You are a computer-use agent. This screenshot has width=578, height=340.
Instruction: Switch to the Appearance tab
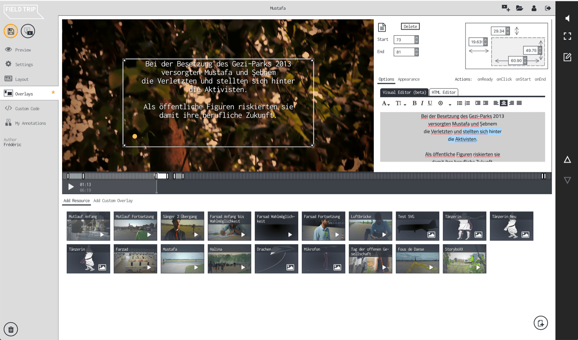point(408,79)
